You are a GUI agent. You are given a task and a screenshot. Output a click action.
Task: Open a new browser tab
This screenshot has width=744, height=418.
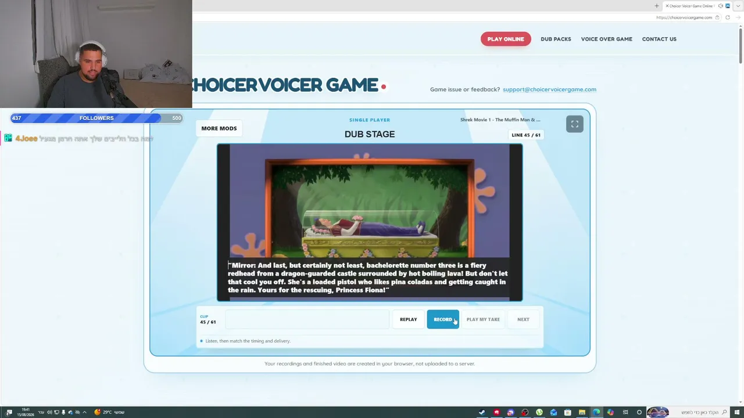click(x=657, y=6)
